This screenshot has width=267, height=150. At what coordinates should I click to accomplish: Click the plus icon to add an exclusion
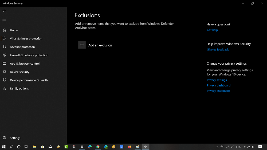82,45
